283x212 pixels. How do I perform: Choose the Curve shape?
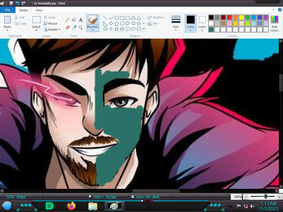pyautogui.click(x=111, y=18)
